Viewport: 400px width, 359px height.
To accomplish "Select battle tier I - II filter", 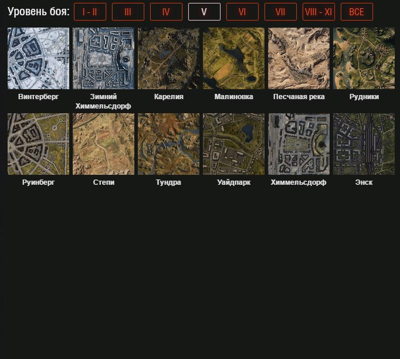I will click(x=90, y=12).
